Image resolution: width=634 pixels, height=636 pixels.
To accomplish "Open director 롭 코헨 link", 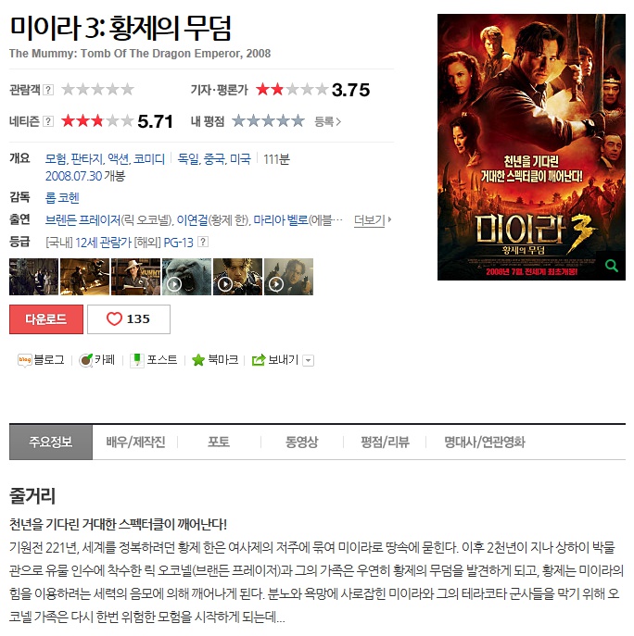I will (62, 198).
